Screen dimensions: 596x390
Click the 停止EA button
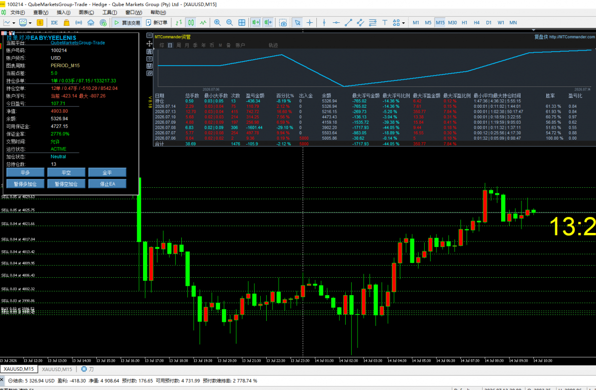[x=107, y=184]
